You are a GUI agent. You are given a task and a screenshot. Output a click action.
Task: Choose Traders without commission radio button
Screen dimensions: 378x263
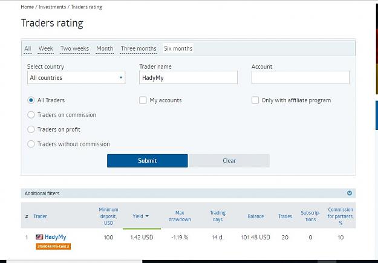tap(31, 144)
